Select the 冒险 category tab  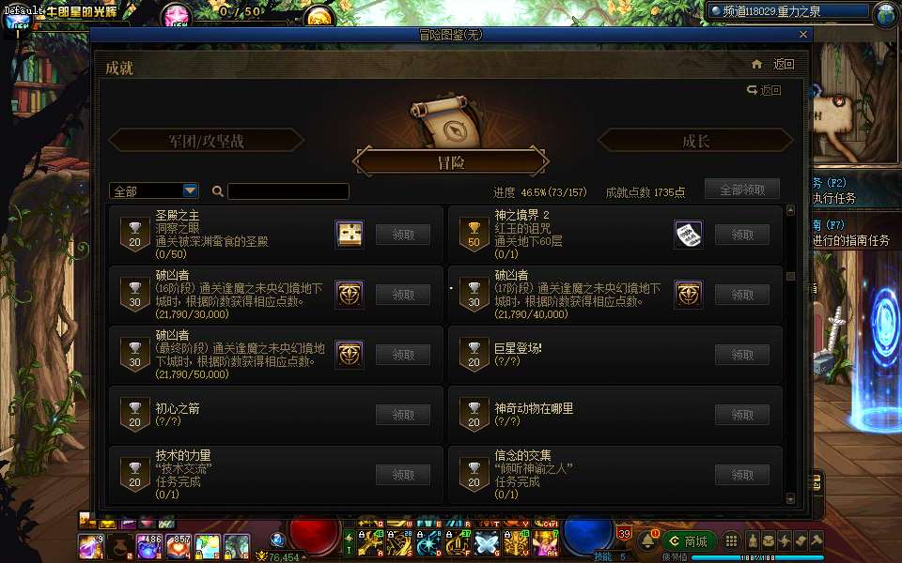pos(450,162)
